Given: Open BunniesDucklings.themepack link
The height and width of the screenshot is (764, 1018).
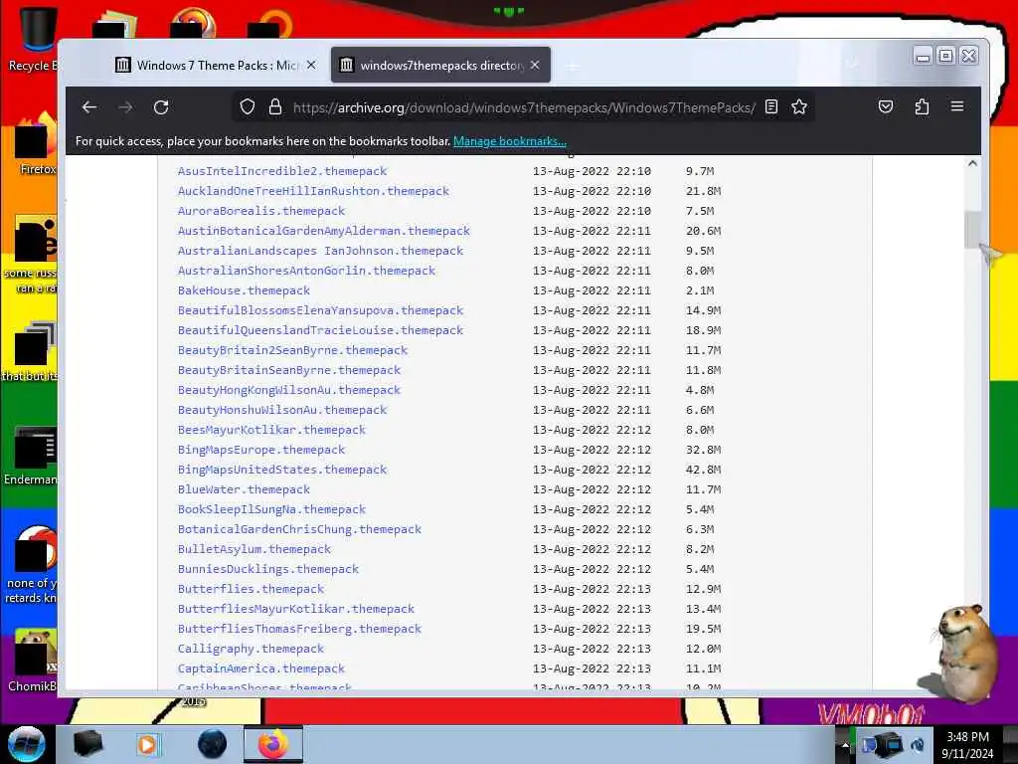Looking at the screenshot, I should pyautogui.click(x=268, y=569).
